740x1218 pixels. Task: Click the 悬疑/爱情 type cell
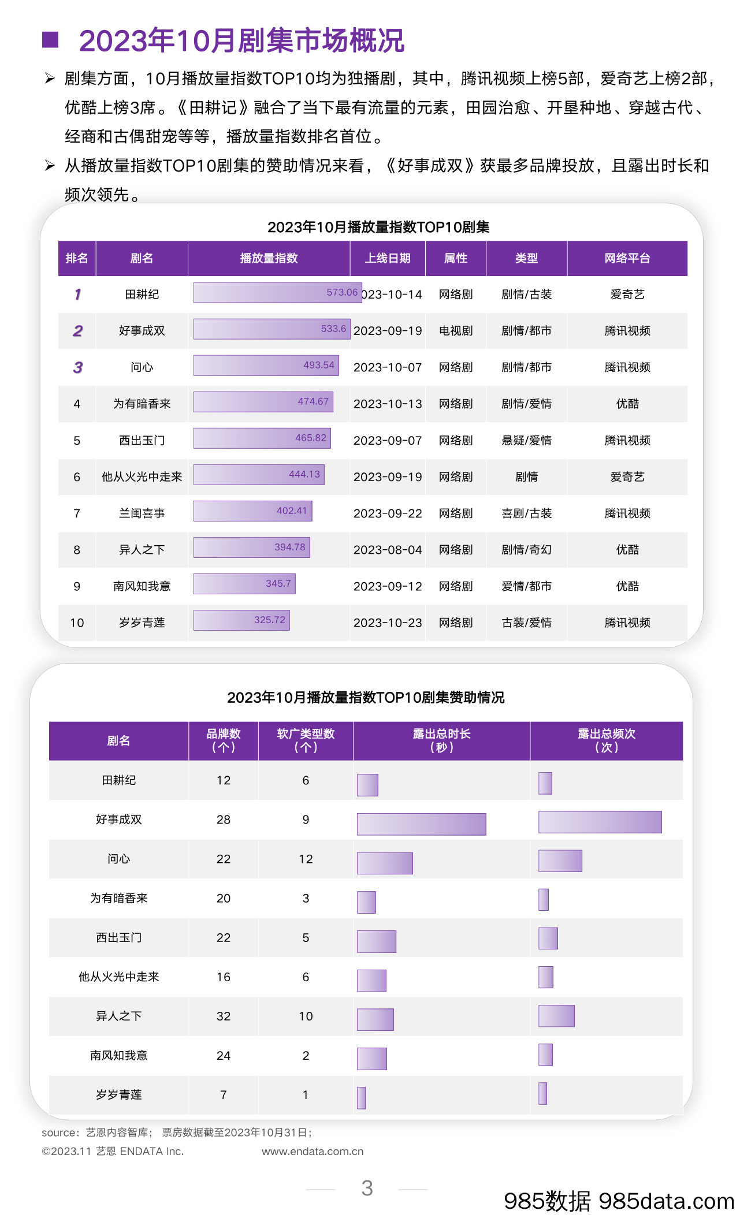[x=527, y=441]
